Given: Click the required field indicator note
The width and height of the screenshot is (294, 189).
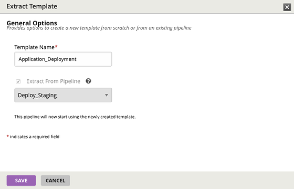Looking at the screenshot, I should (x=33, y=136).
